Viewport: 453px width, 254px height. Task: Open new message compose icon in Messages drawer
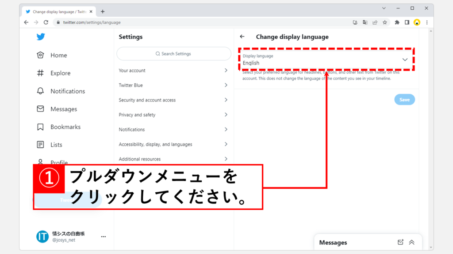[400, 242]
